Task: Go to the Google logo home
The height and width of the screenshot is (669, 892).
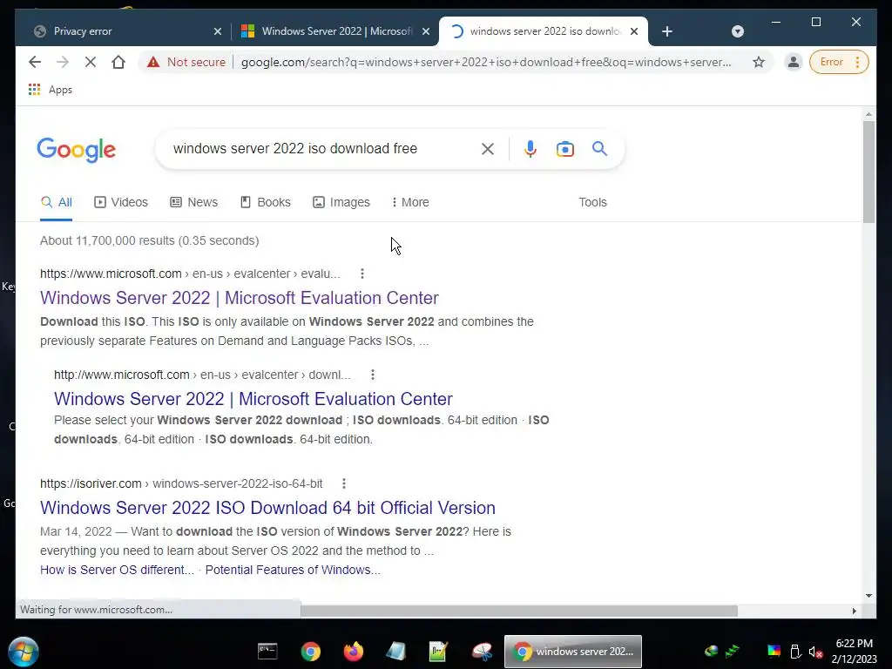Action: [77, 150]
